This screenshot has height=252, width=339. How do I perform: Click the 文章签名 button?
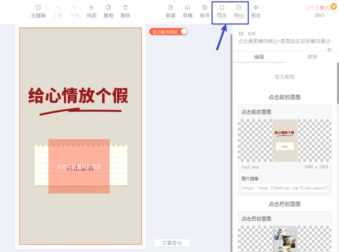click(x=172, y=243)
